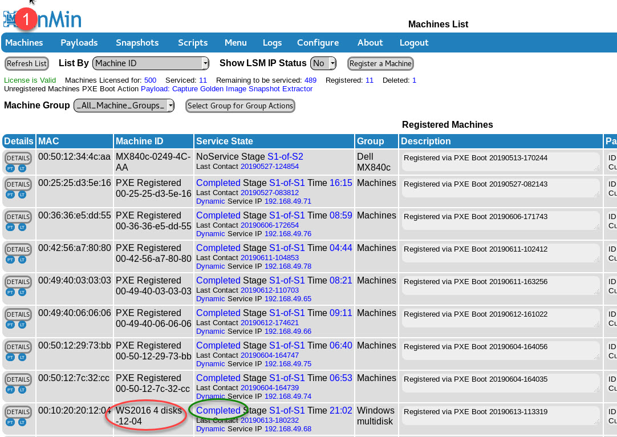The image size is (617, 437).
Task: Click the LT icon for MAC 00:50:12:34:4c:aa
Action: [x=22, y=169]
